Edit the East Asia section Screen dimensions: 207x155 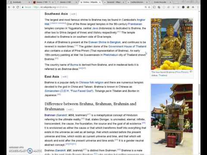[x=64, y=77]
